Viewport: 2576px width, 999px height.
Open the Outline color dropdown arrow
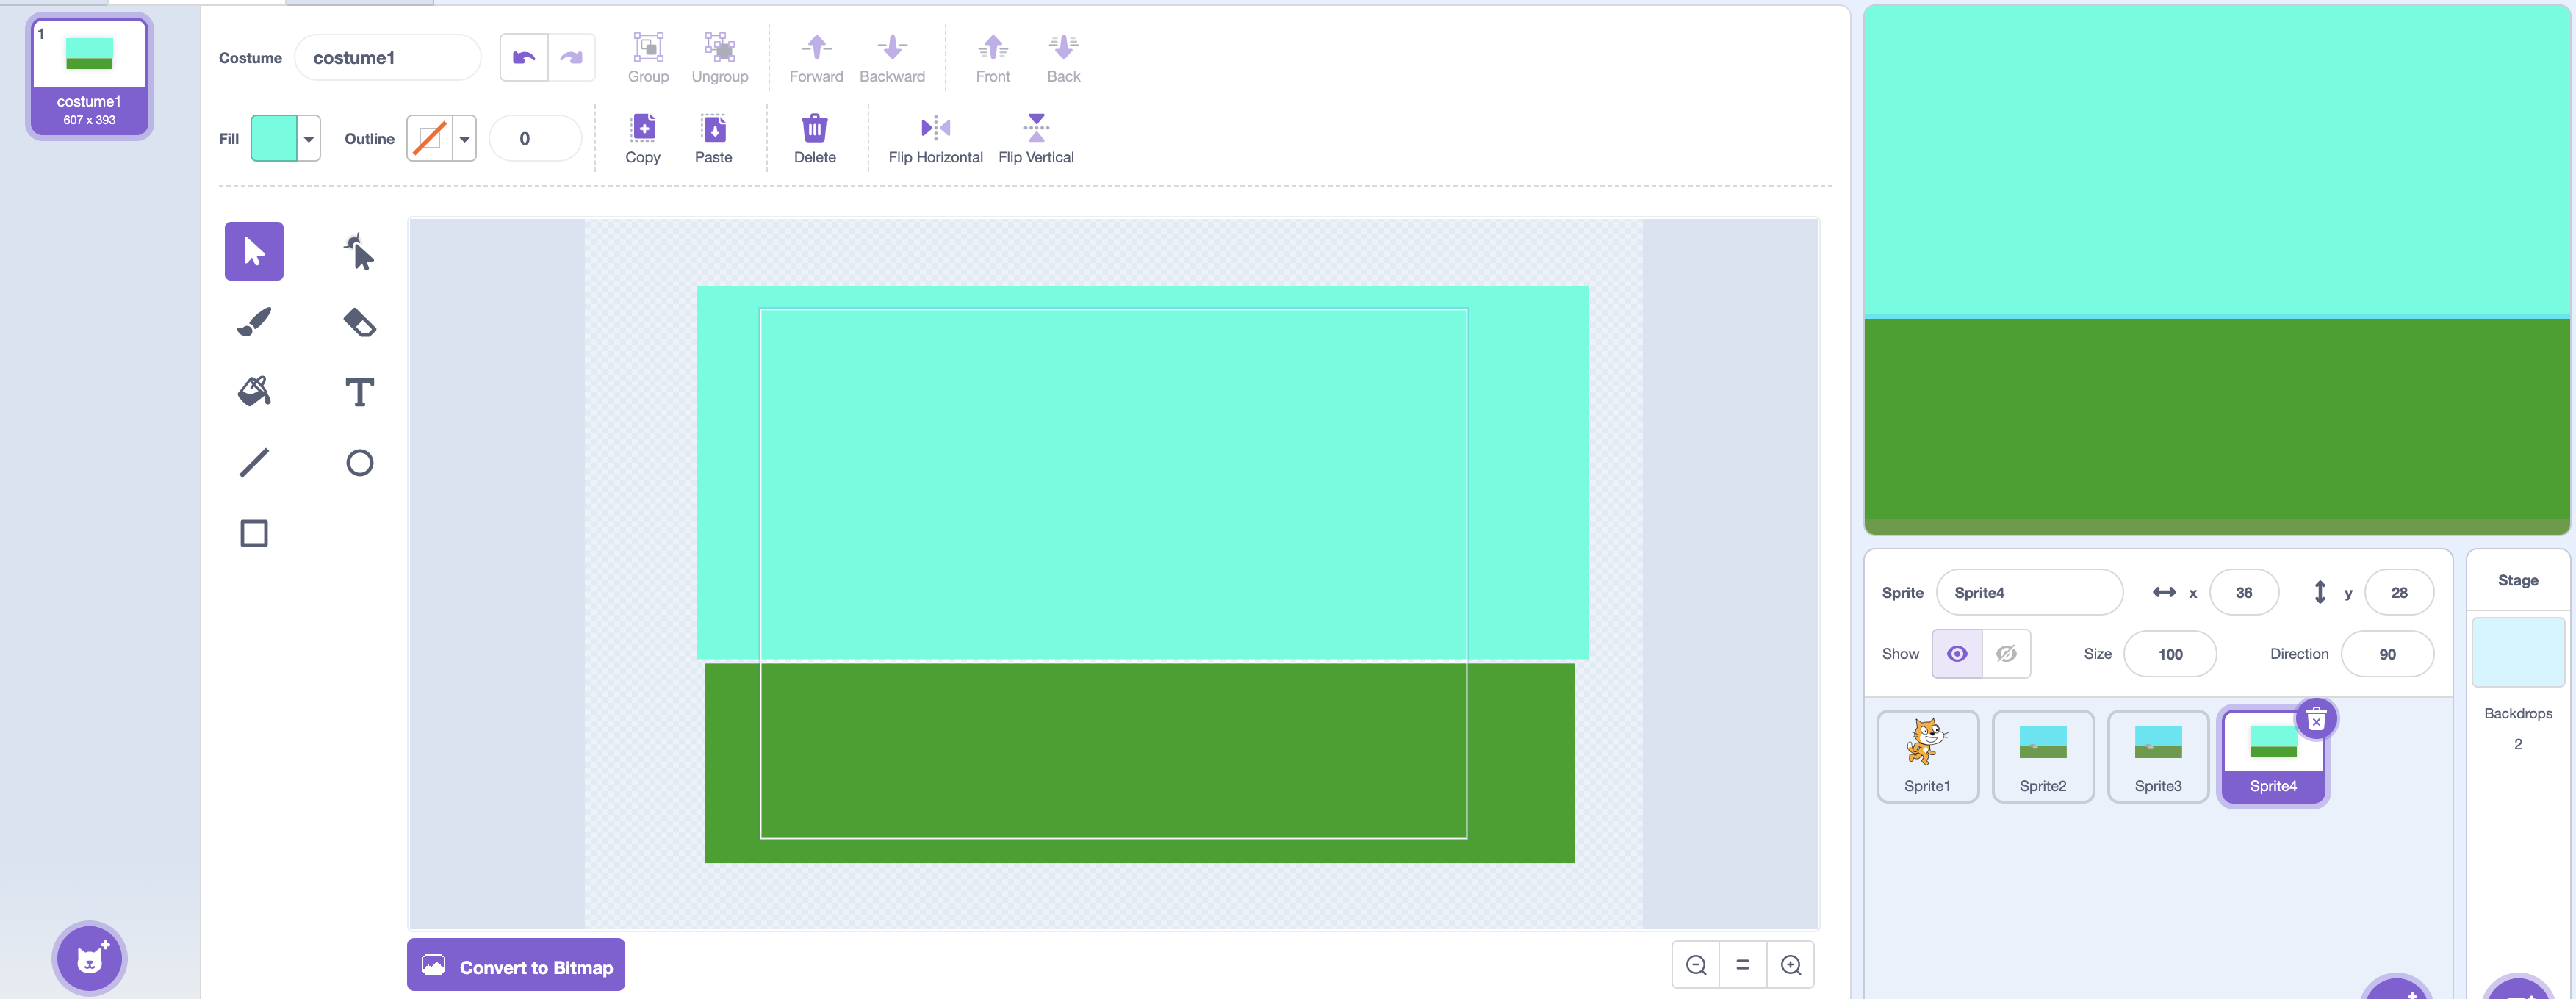(x=464, y=139)
